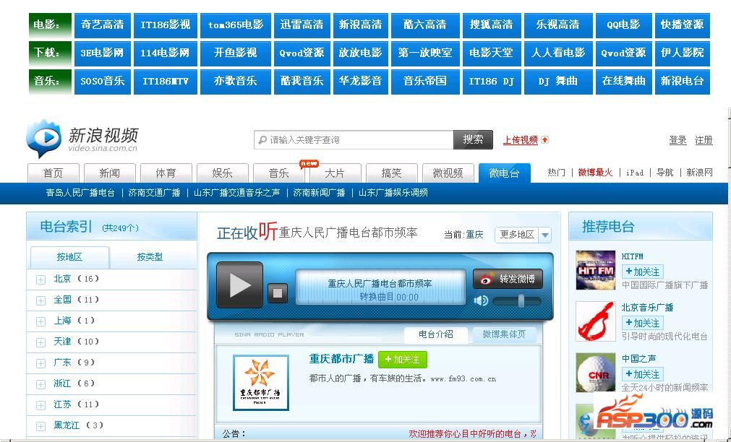Open the 济南新闻广播 link
The image size is (731, 442).
320,193
